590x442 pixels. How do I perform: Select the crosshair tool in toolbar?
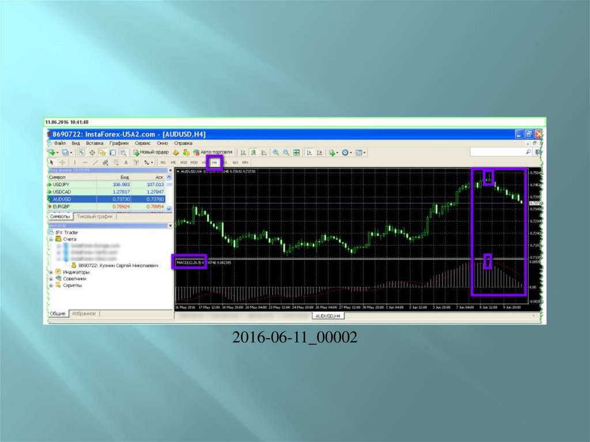[x=63, y=163]
